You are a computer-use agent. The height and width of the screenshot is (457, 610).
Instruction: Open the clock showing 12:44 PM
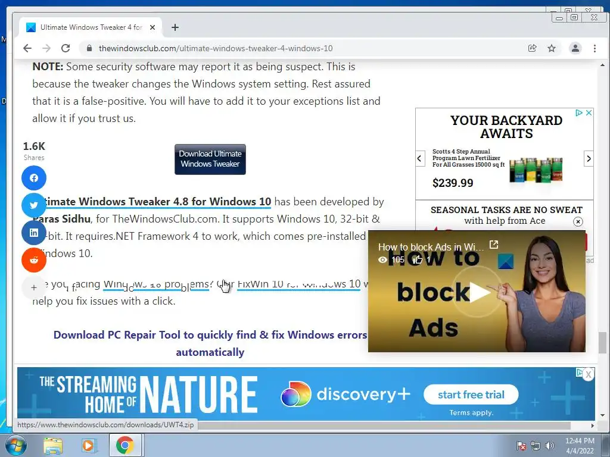pyautogui.click(x=580, y=446)
